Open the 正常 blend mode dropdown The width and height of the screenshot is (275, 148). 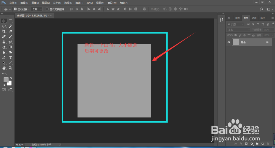pyautogui.click(x=238, y=30)
